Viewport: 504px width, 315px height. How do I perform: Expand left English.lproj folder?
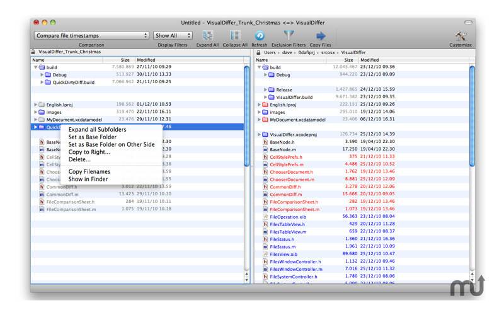pos(36,105)
